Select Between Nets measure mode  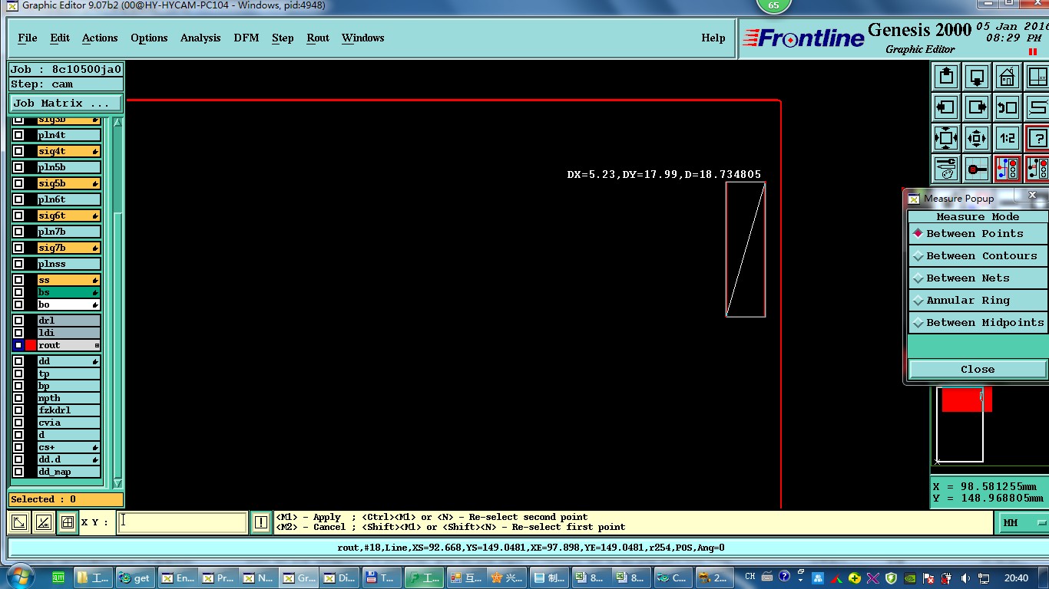point(978,278)
